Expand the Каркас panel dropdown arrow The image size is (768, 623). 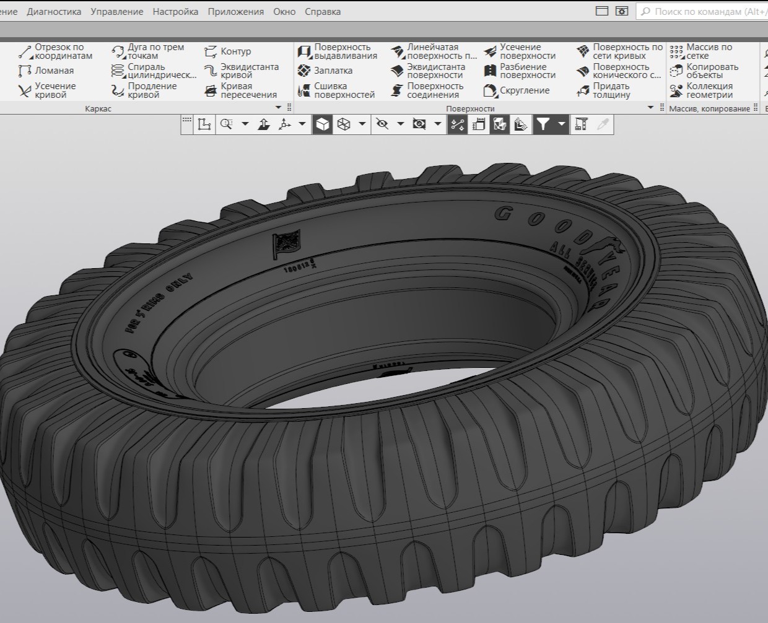pos(279,108)
